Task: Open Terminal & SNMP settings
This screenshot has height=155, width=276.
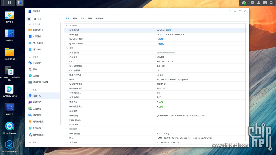Action: (43, 82)
